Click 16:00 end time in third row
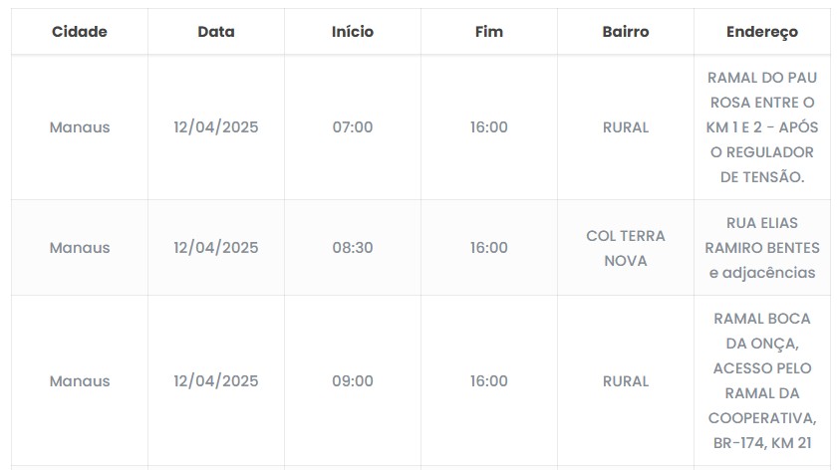The image size is (837, 470). 489,381
